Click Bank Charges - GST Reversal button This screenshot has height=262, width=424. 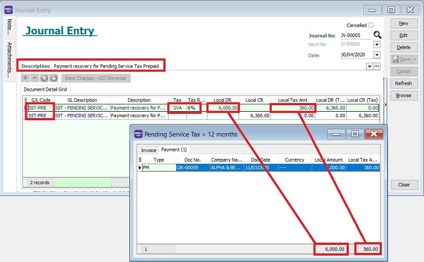[96, 78]
